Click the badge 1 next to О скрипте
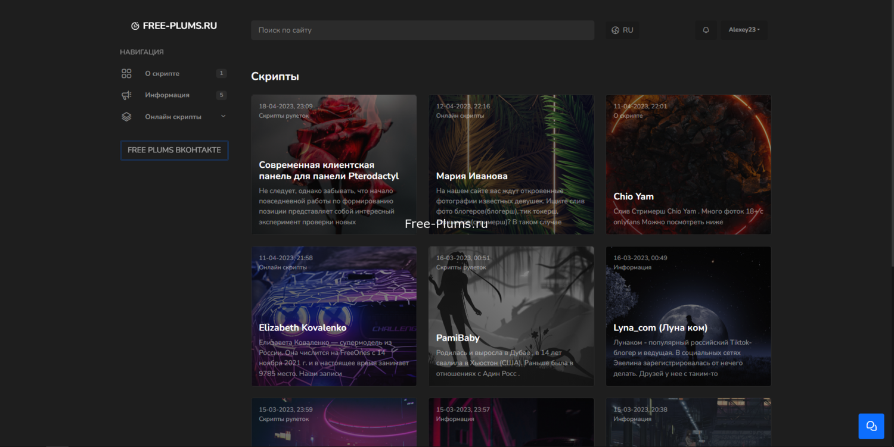The width and height of the screenshot is (894, 447). click(x=221, y=74)
